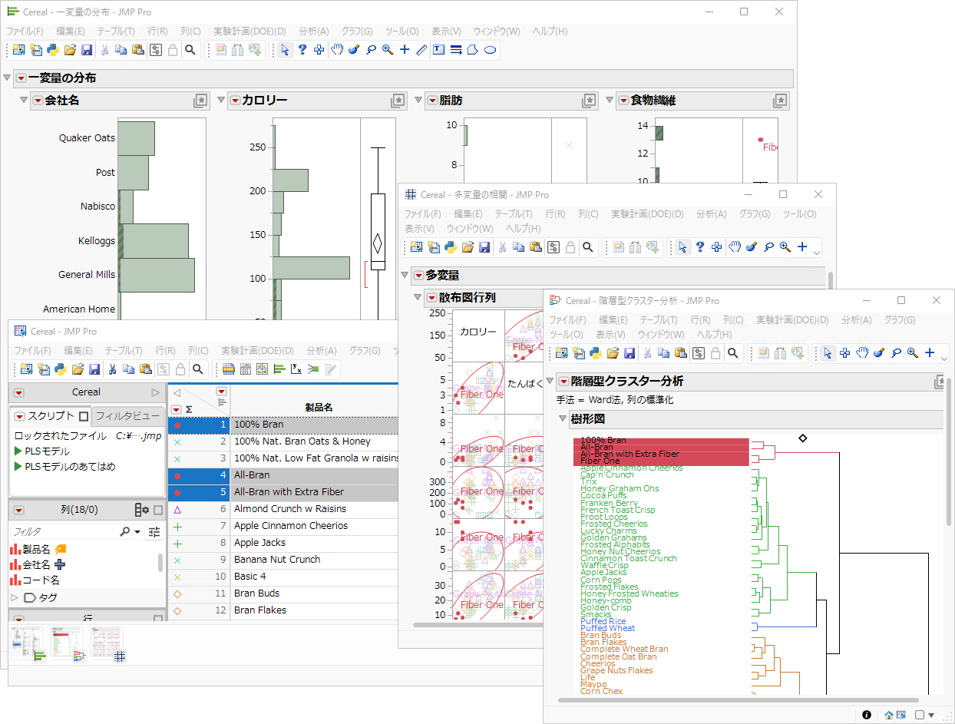Toggle the checkbox in the 行 panel header
This screenshot has width=955, height=724.
(158, 619)
